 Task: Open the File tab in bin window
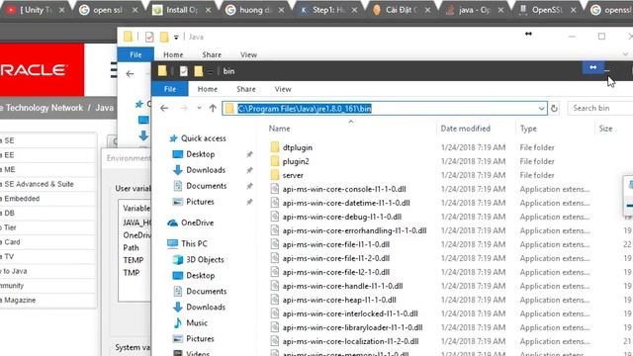(170, 89)
